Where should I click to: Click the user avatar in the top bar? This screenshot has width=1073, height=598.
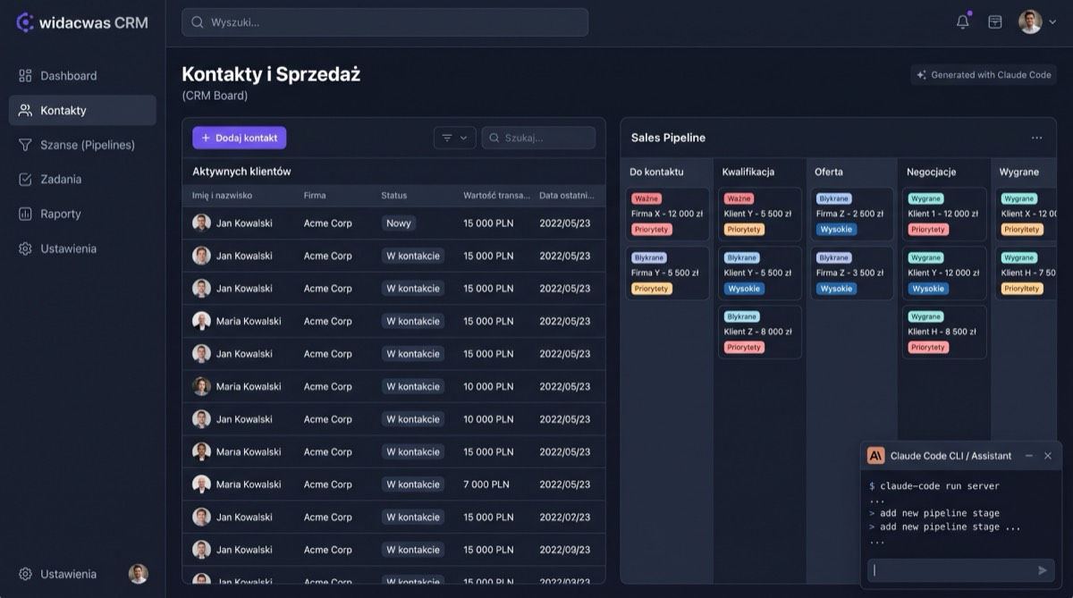click(x=1030, y=22)
